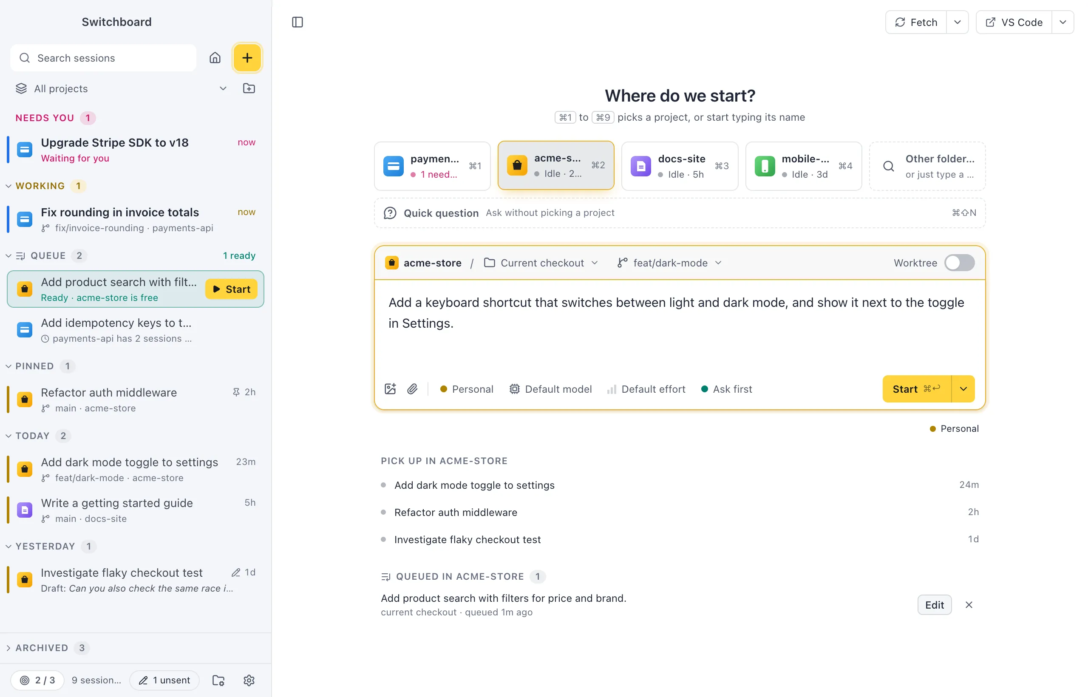This screenshot has height=697, width=1088.
Task: Select the payments project card
Action: point(432,166)
